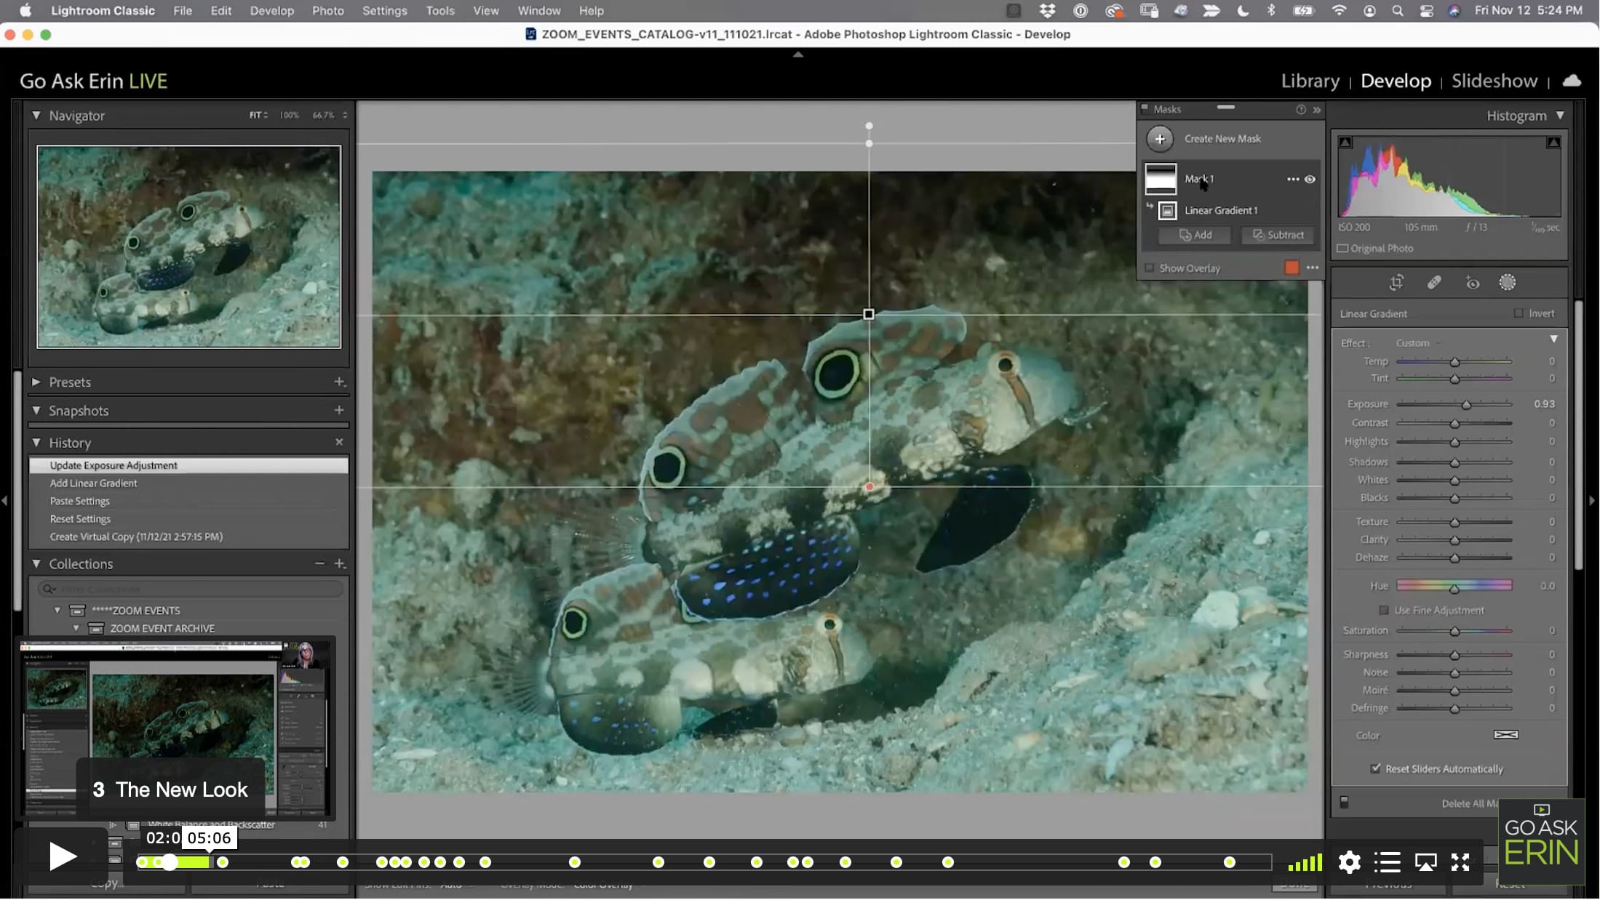Collapse the Histogram panel
Viewport: 1600px width, 900px height.
(1560, 116)
